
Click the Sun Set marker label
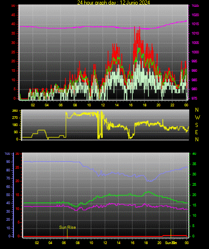[x=171, y=243]
